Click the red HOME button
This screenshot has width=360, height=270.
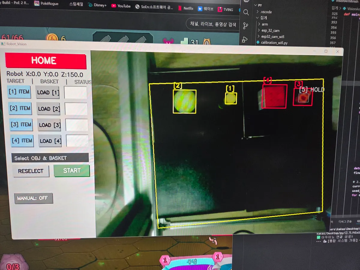[x=46, y=61]
